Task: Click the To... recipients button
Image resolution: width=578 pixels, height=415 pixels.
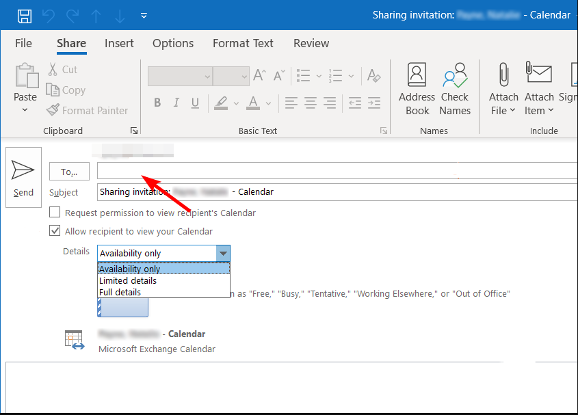Action: pos(69,172)
